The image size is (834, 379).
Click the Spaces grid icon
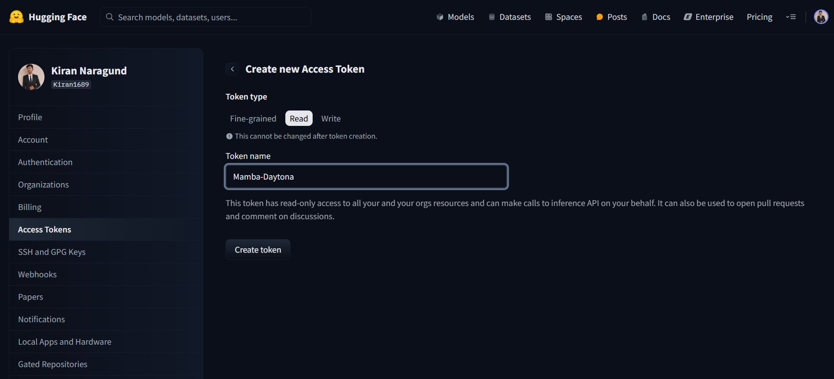pos(548,17)
